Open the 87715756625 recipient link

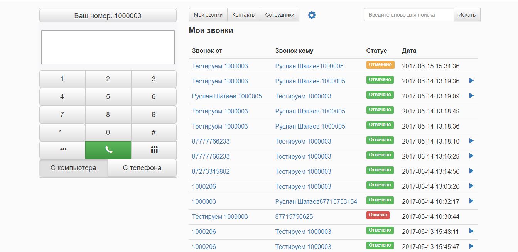pyautogui.click(x=294, y=216)
